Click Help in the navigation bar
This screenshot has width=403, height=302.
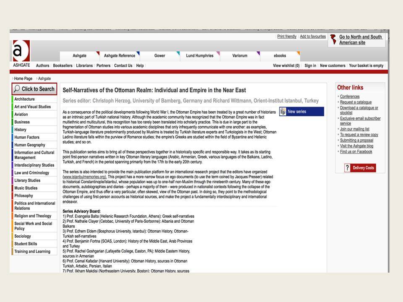coord(140,66)
